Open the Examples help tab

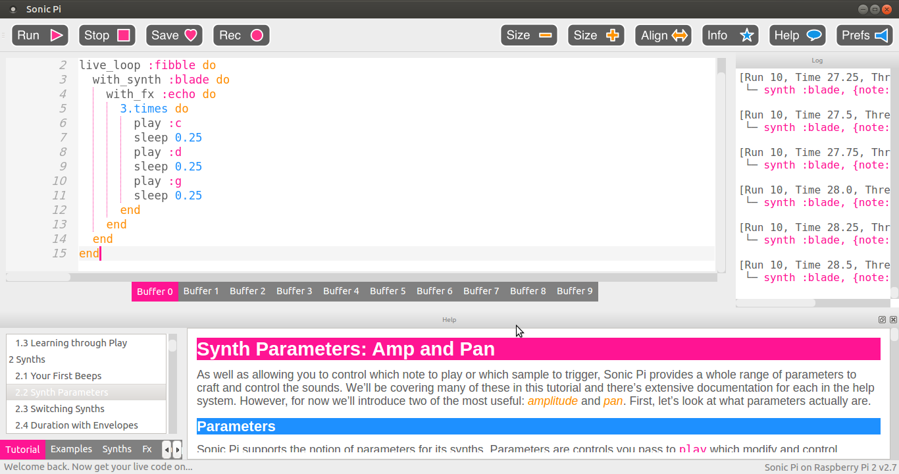tap(71, 450)
